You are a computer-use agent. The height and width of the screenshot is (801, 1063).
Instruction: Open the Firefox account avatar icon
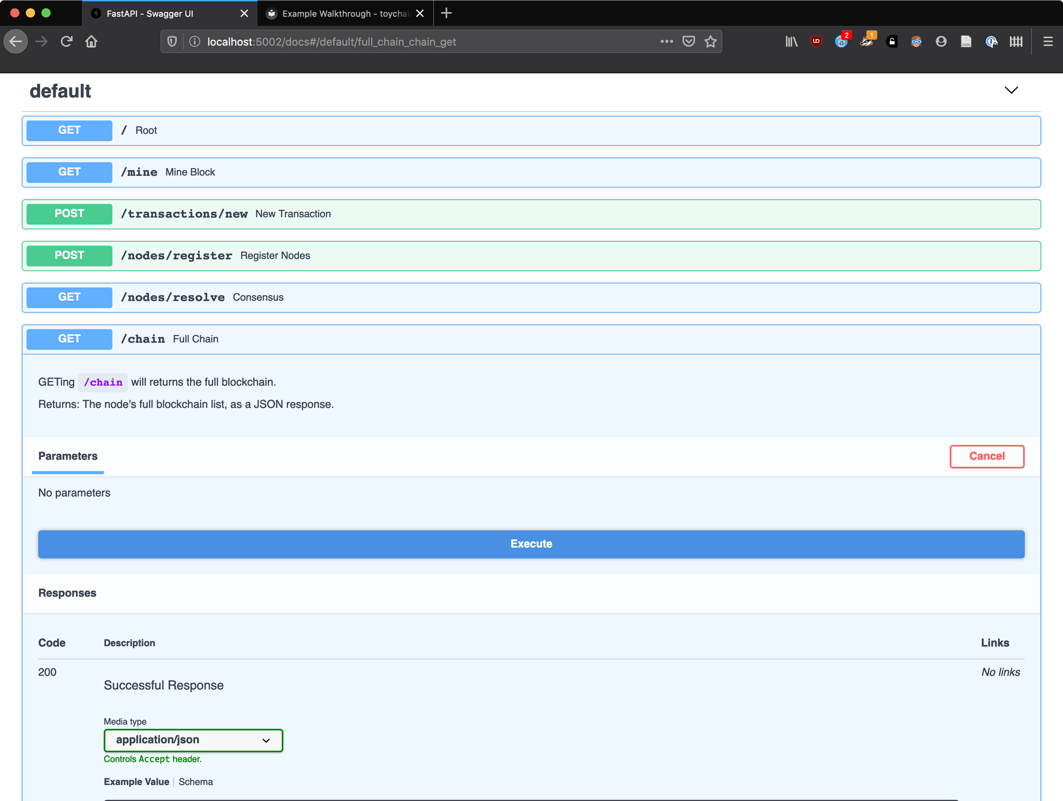[x=941, y=42]
